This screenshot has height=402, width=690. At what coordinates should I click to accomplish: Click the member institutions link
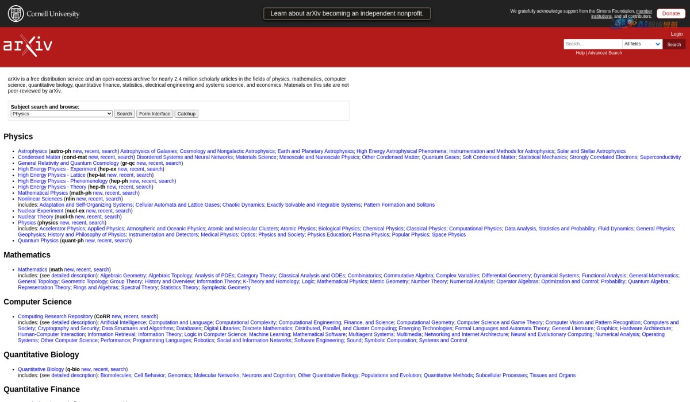click(643, 11)
